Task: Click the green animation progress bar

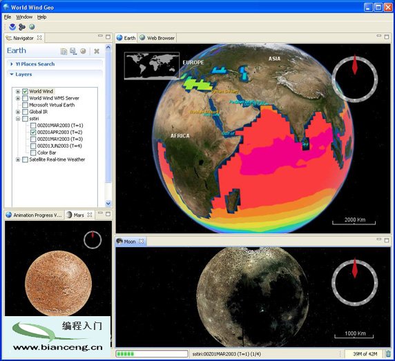Action: tap(152, 353)
